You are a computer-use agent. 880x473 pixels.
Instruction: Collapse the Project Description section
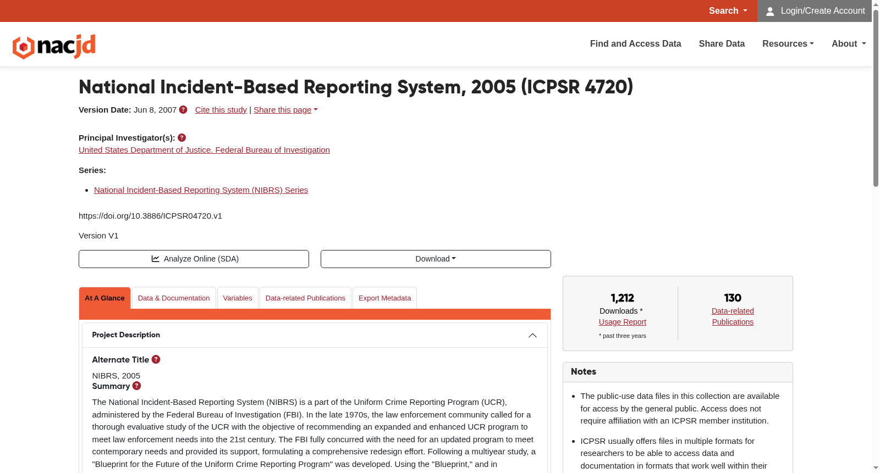click(x=532, y=335)
